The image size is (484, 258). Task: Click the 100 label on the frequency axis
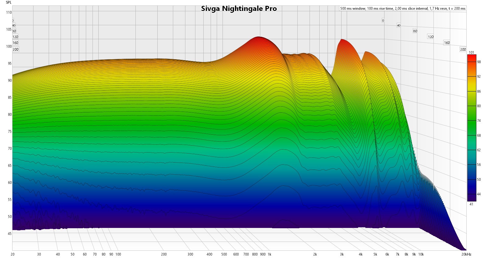click(x=118, y=254)
